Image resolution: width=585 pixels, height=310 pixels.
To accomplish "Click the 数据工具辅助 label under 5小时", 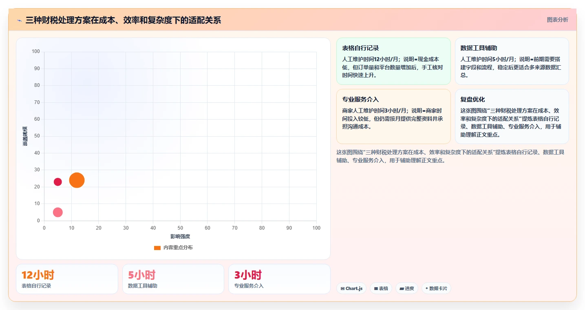I will tap(143, 286).
